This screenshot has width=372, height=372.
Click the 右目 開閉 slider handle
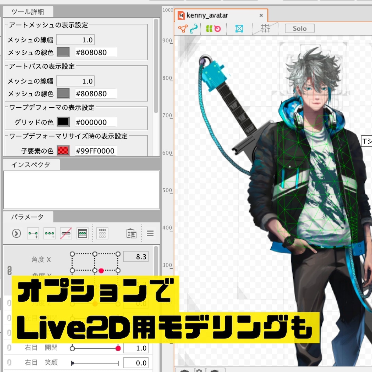(118, 348)
